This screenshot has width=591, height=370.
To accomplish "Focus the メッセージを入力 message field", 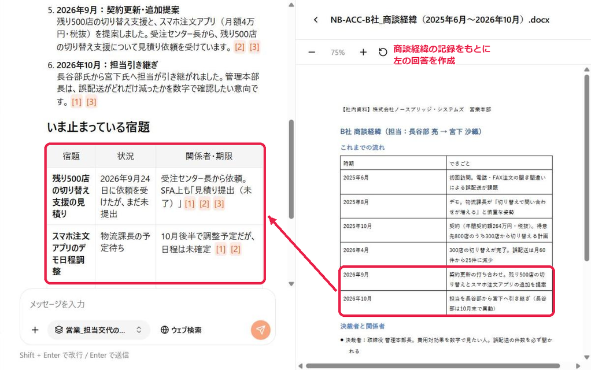I will (147, 305).
